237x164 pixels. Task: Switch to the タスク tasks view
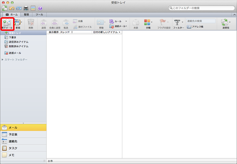(x=24, y=148)
